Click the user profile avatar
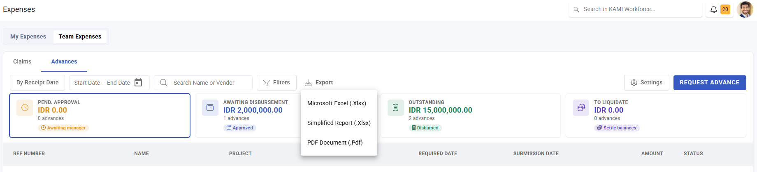This screenshot has width=757, height=172. coord(745,9)
